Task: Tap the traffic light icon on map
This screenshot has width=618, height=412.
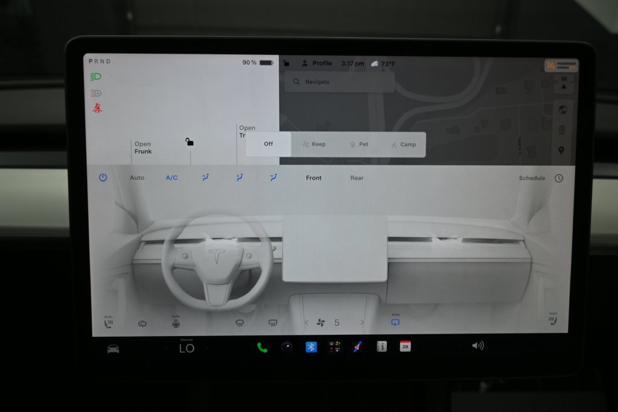Action: pos(562,130)
